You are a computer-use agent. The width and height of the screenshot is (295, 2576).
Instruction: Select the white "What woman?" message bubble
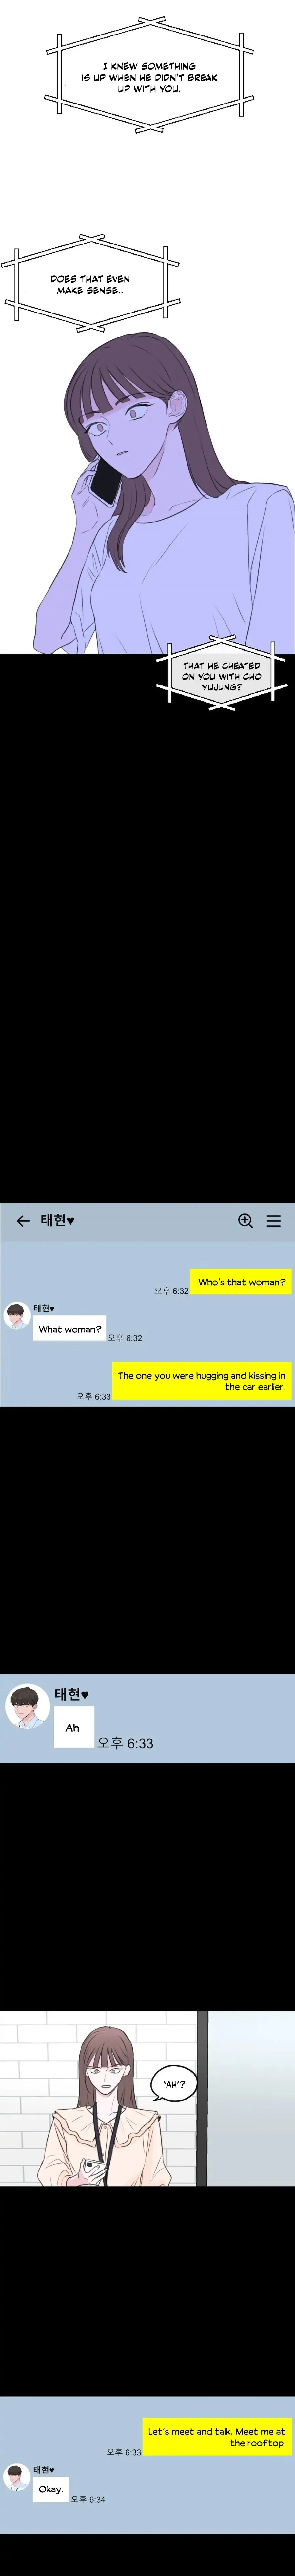pyautogui.click(x=70, y=1329)
